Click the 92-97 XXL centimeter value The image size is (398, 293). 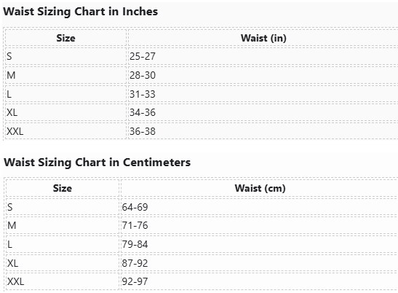point(135,281)
